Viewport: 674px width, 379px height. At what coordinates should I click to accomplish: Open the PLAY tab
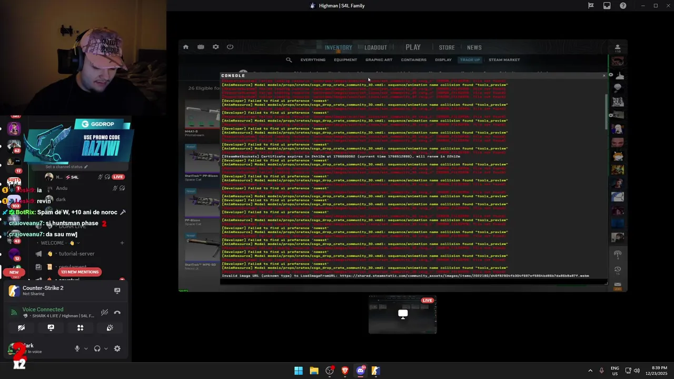(413, 47)
